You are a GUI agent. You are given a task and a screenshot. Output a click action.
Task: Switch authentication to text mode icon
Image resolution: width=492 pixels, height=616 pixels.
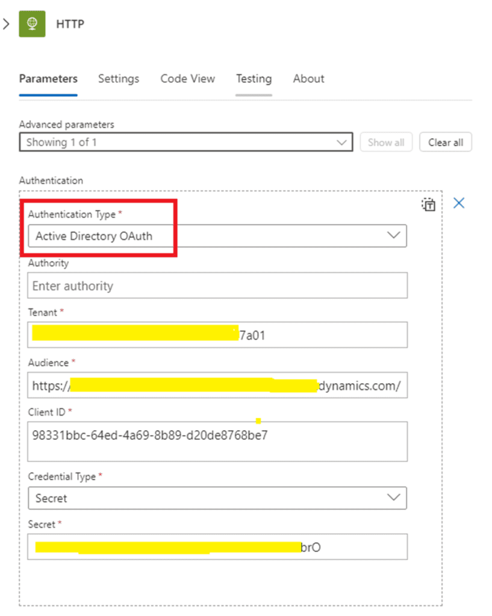[x=428, y=205]
